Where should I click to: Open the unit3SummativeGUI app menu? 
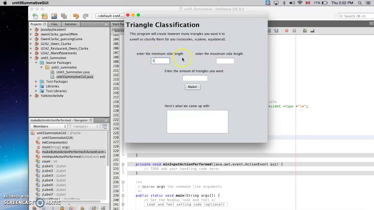(x=30, y=3)
